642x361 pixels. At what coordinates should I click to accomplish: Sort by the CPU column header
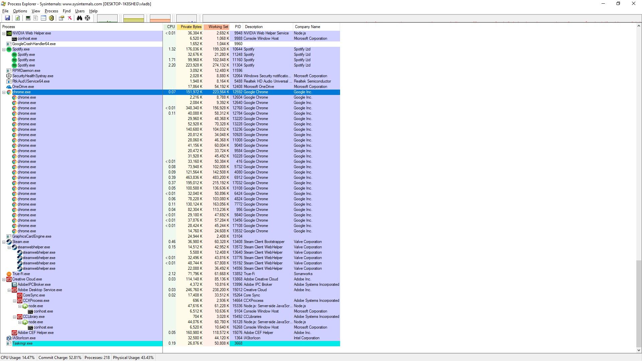coord(170,27)
